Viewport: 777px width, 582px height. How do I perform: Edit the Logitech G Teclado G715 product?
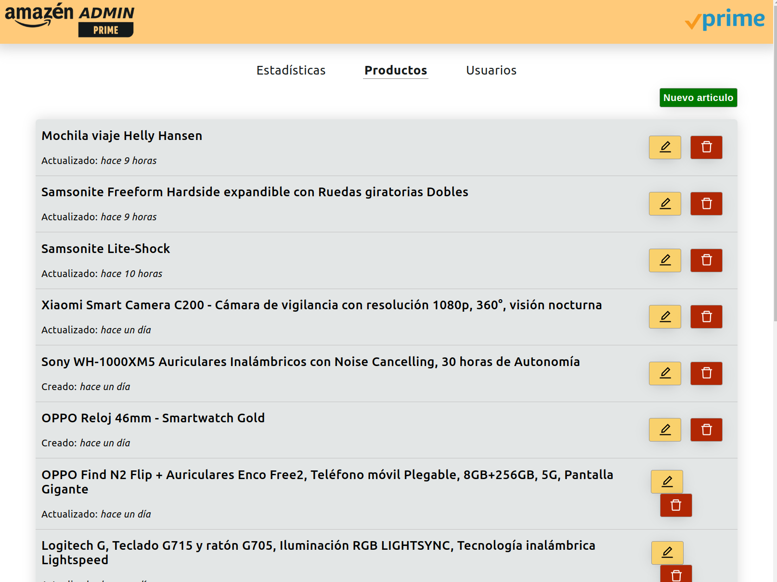click(x=667, y=553)
